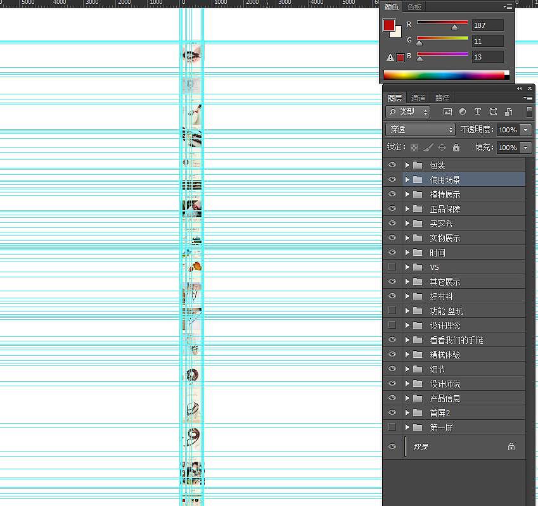Hide the 模特展示 layer group
Screen dimensions: 538x506
tap(392, 194)
